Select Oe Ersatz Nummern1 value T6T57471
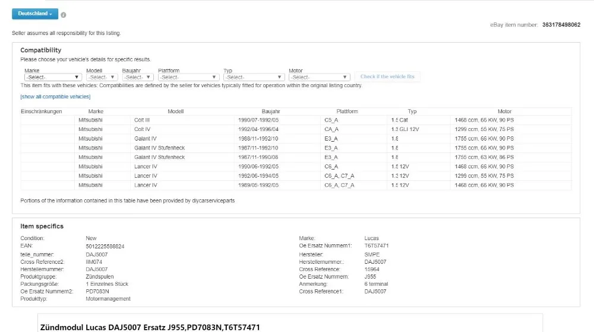Viewport: 594px width, 332px height. click(376, 246)
